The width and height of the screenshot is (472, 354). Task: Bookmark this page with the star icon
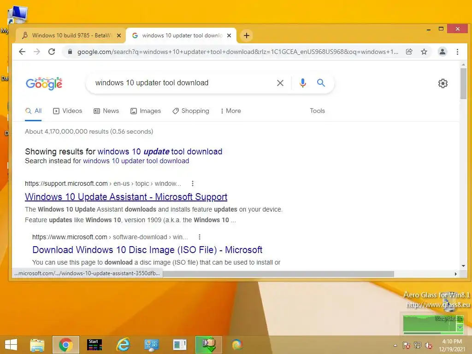pos(424,52)
